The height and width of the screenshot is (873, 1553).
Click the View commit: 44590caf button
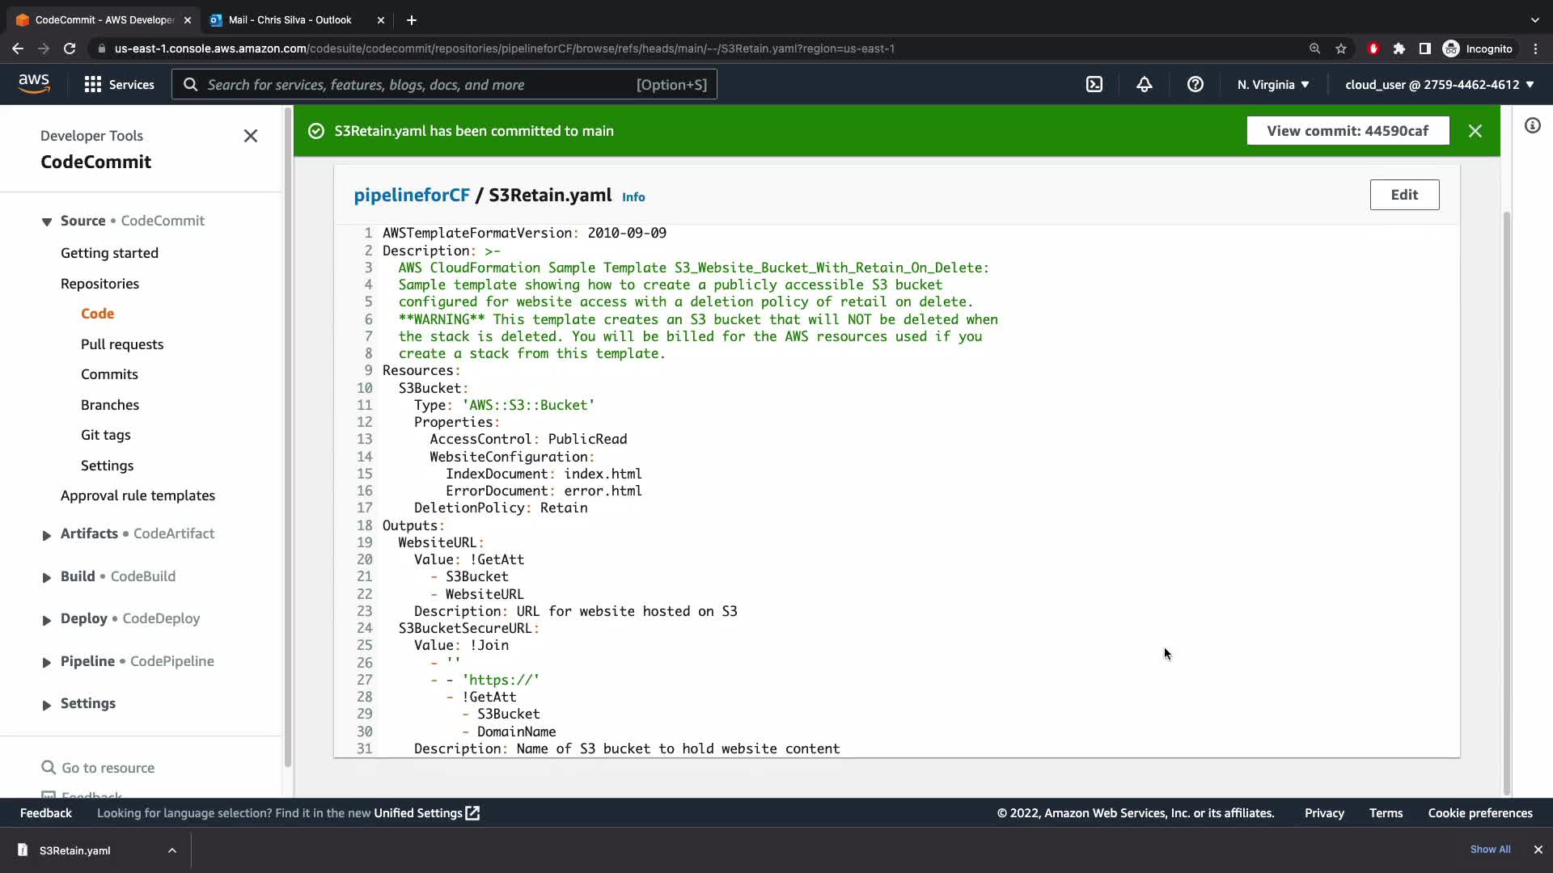click(1347, 131)
